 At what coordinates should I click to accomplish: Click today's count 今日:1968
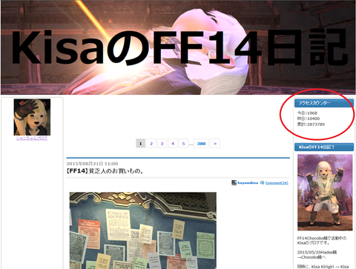[x=307, y=113]
